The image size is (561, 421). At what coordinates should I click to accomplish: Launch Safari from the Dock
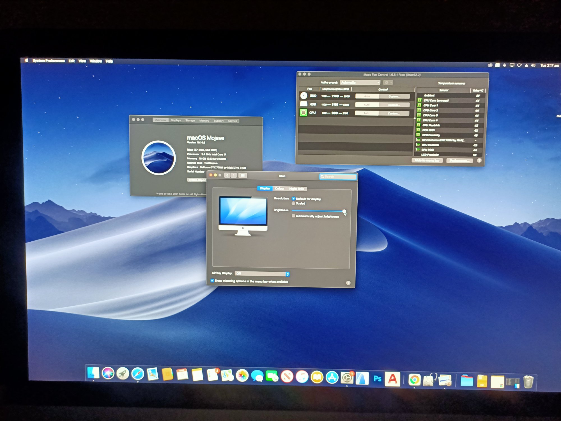[x=138, y=374]
